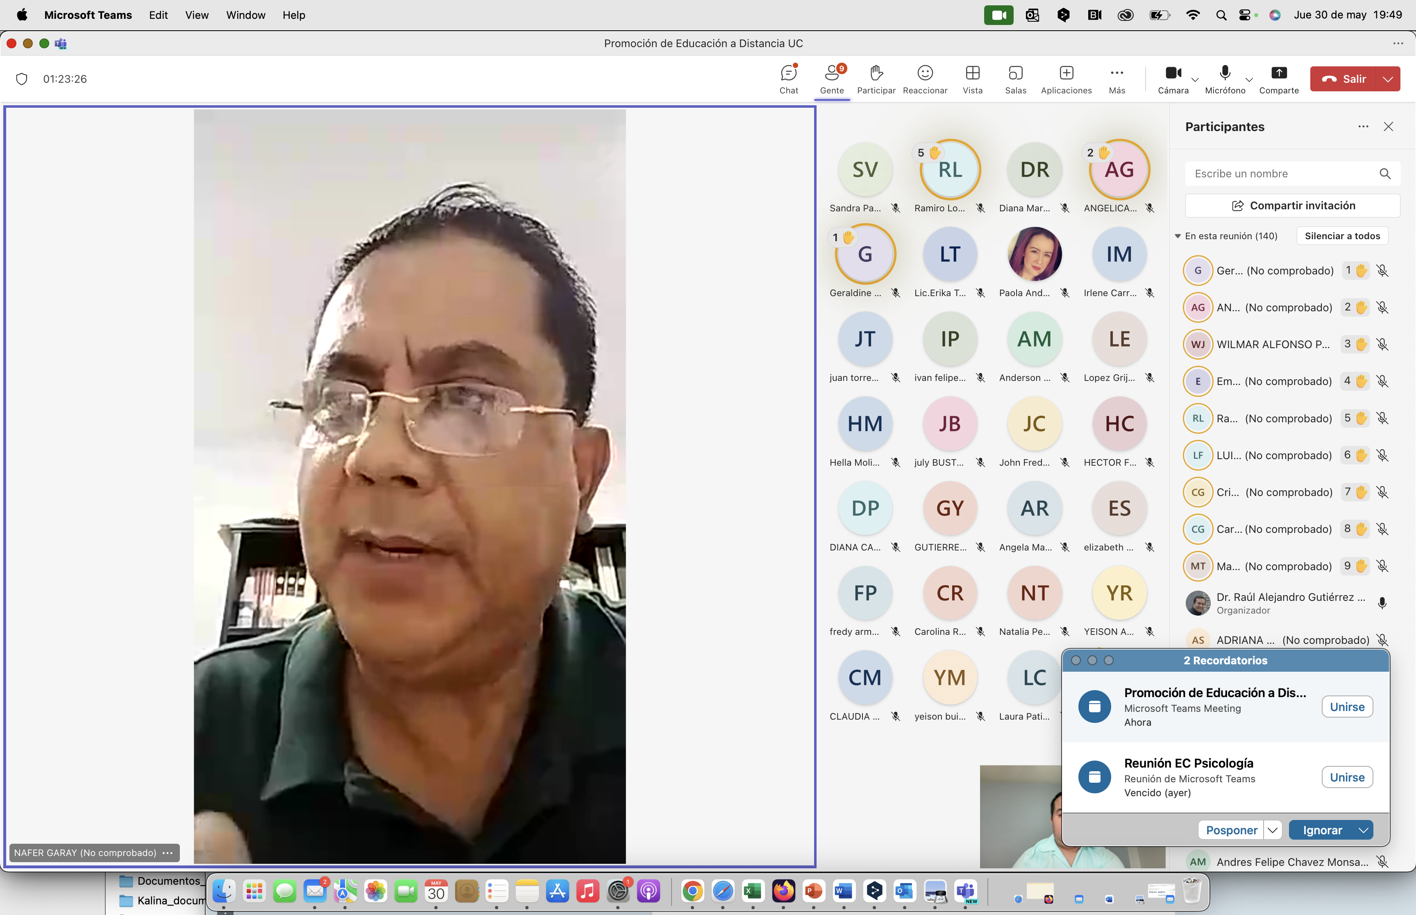Expand Cámara device options arrow

(1195, 79)
